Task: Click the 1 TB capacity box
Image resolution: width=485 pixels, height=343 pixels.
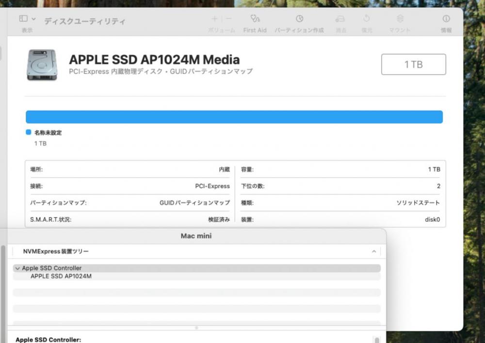Action: pos(414,65)
